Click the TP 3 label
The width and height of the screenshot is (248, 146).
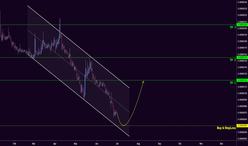233,27
